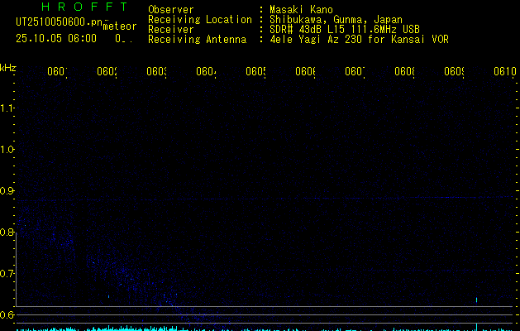Click the 0.6 kHz frequency axis label
Viewport: 520px width, 331px height.
[8, 314]
